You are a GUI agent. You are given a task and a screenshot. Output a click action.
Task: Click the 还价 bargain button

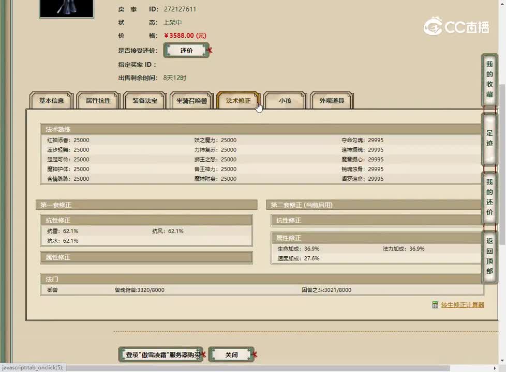coord(187,51)
